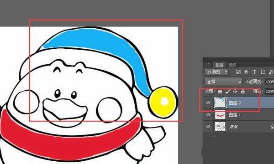
Task: Click the 不透明度 label
Action: (x=254, y=82)
